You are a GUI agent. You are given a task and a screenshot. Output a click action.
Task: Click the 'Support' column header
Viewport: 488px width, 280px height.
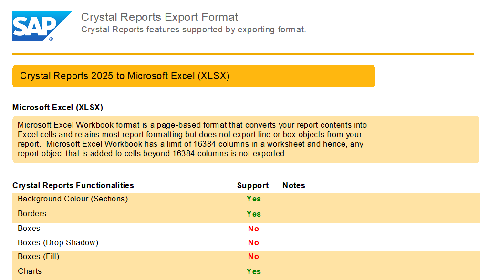pyautogui.click(x=253, y=185)
